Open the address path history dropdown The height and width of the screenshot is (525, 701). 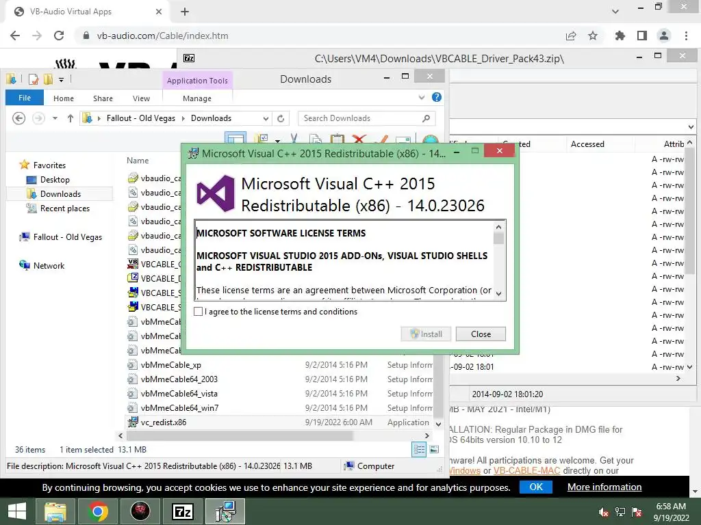click(266, 118)
